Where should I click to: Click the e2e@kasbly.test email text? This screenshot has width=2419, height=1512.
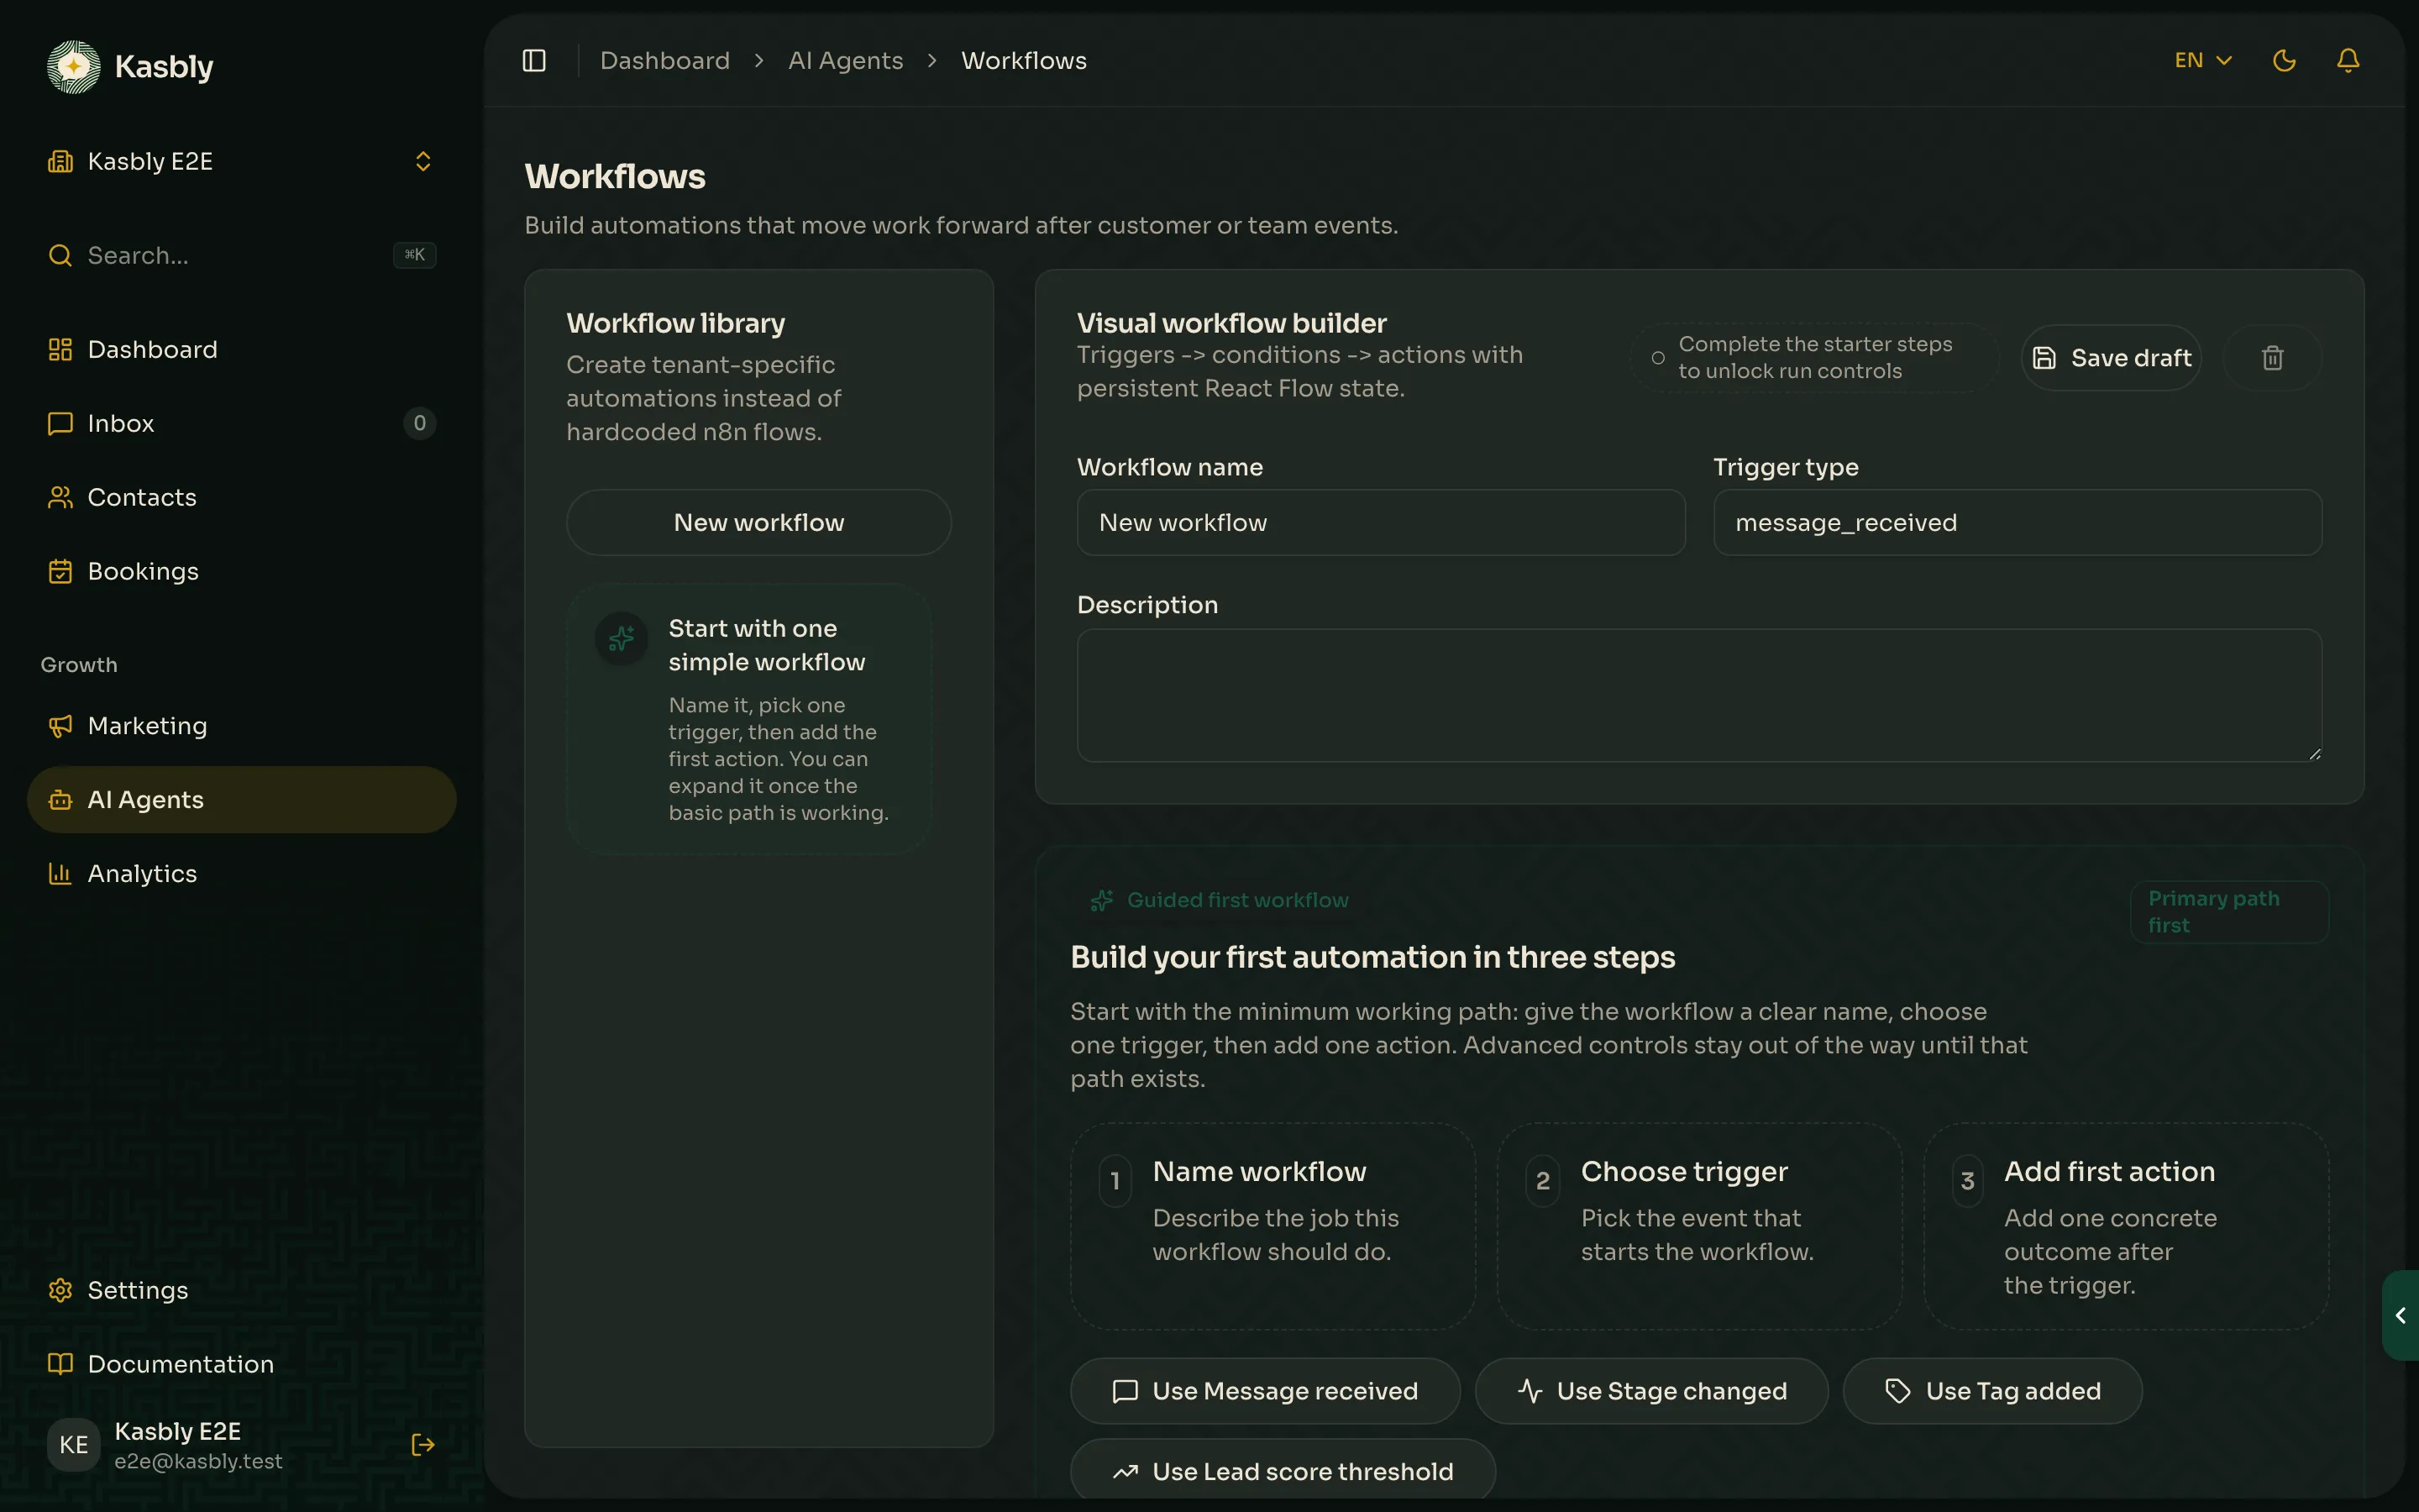[198, 1461]
